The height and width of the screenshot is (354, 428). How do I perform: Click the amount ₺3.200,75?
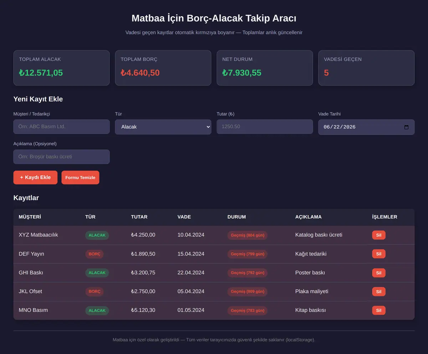click(143, 273)
